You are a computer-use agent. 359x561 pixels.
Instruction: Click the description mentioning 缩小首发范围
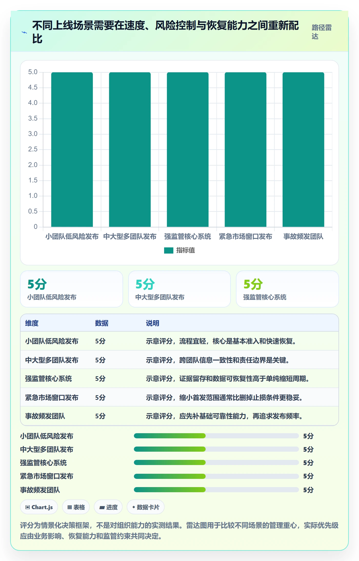click(224, 398)
